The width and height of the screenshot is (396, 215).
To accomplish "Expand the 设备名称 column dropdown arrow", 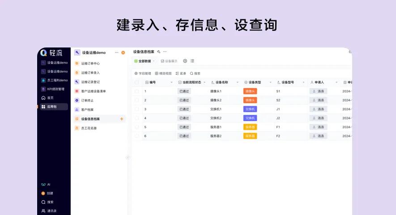I will [238, 82].
